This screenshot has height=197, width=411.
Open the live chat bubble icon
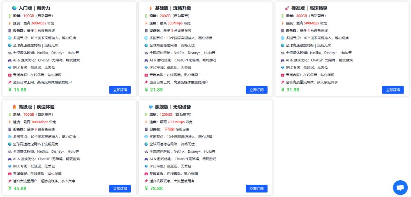click(400, 188)
